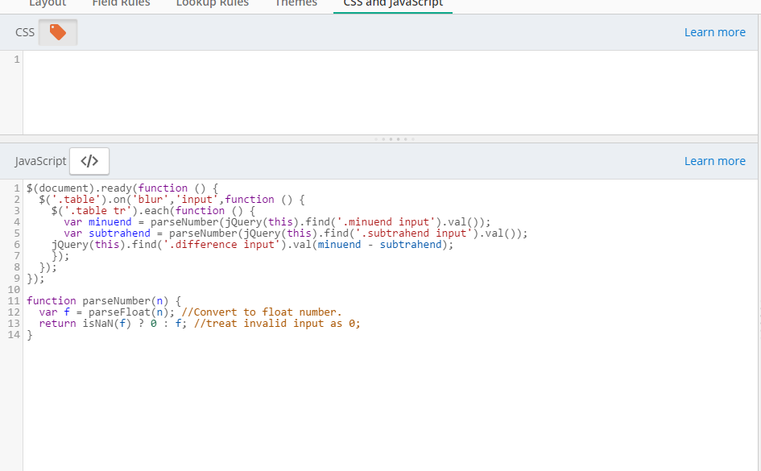
Task: Click line number 11 in JavaScript gutter
Action: click(13, 301)
